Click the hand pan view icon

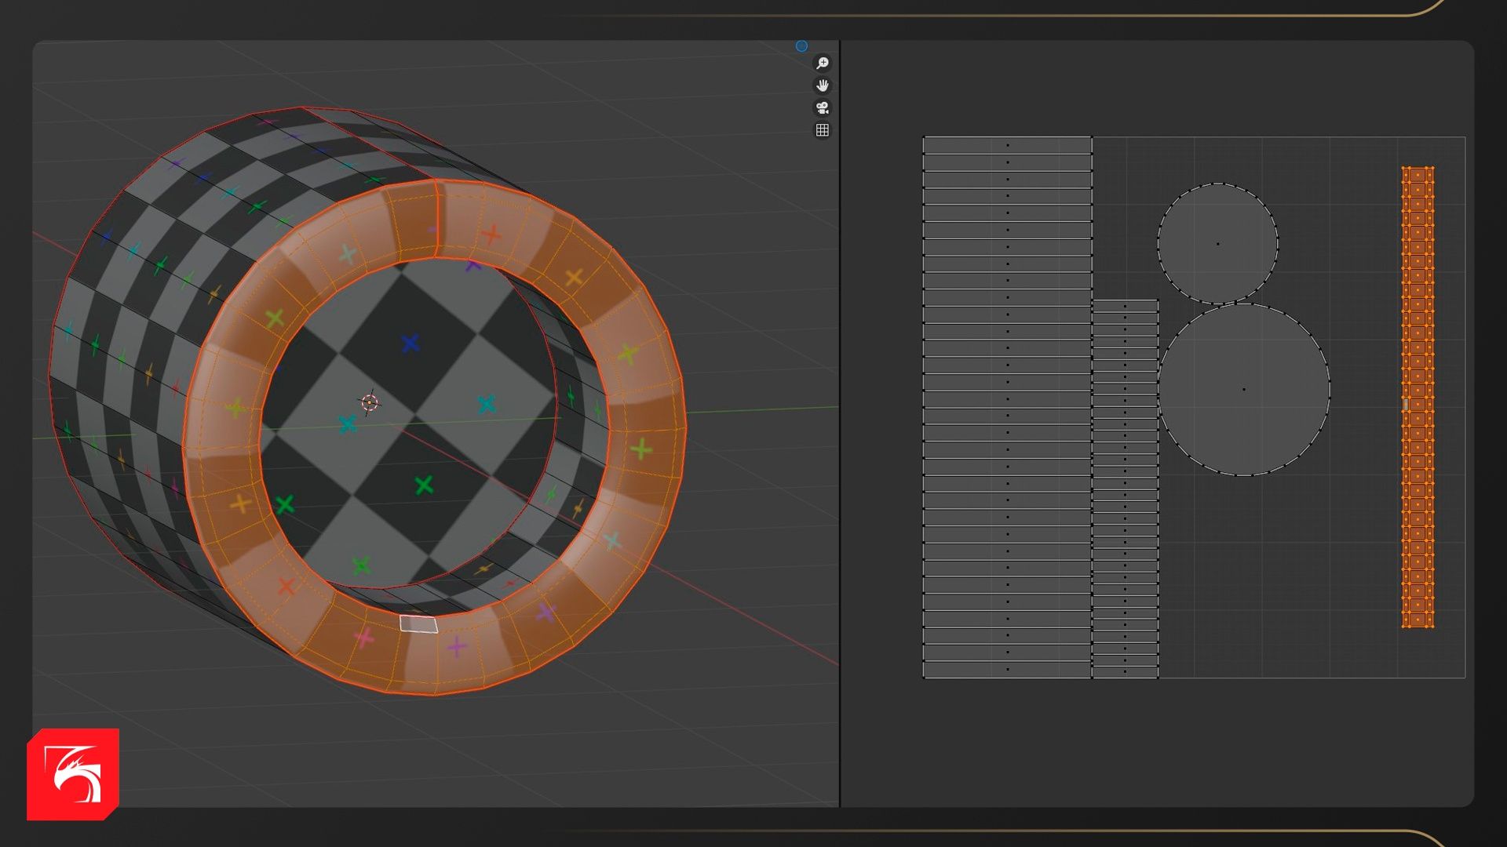[822, 85]
